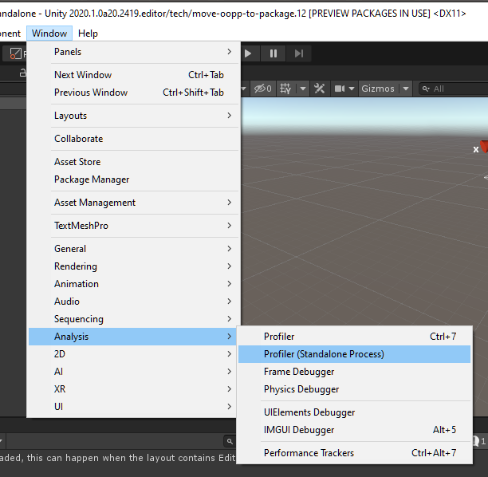Toggle the Pause button

click(274, 53)
